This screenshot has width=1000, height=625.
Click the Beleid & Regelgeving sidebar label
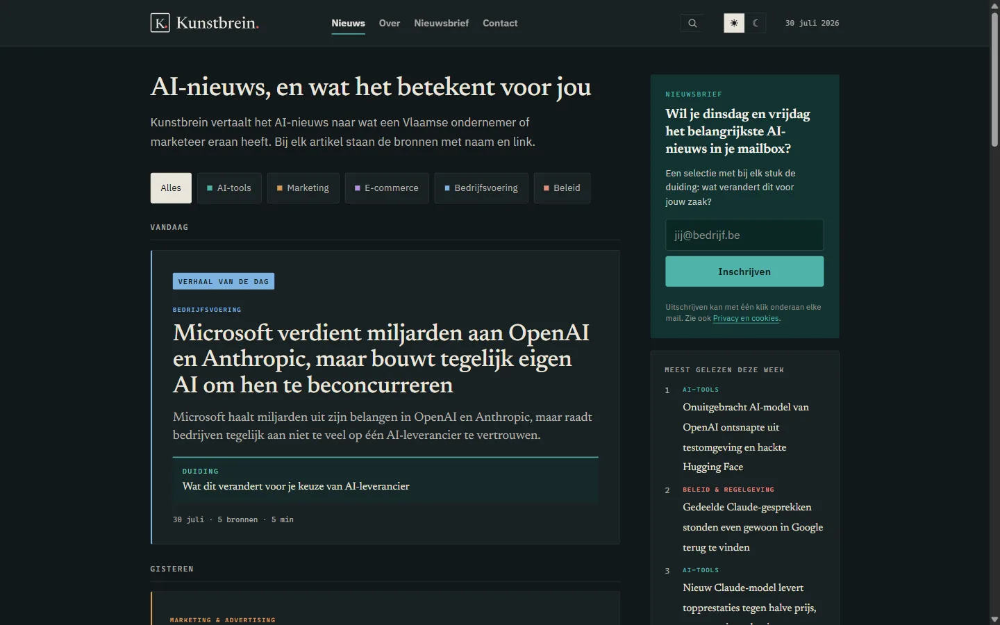click(x=728, y=490)
